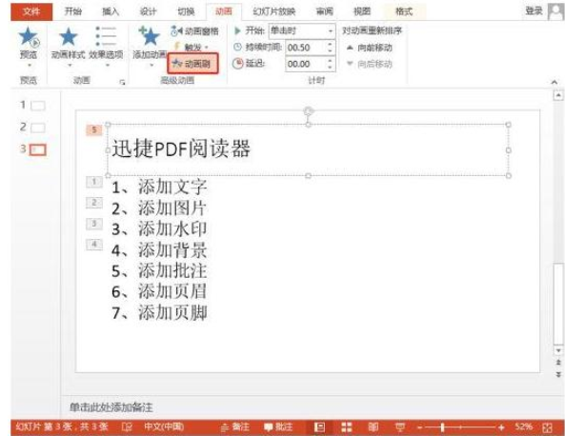Toggle Comments in the status bar
The height and width of the screenshot is (436, 565).
(278, 427)
